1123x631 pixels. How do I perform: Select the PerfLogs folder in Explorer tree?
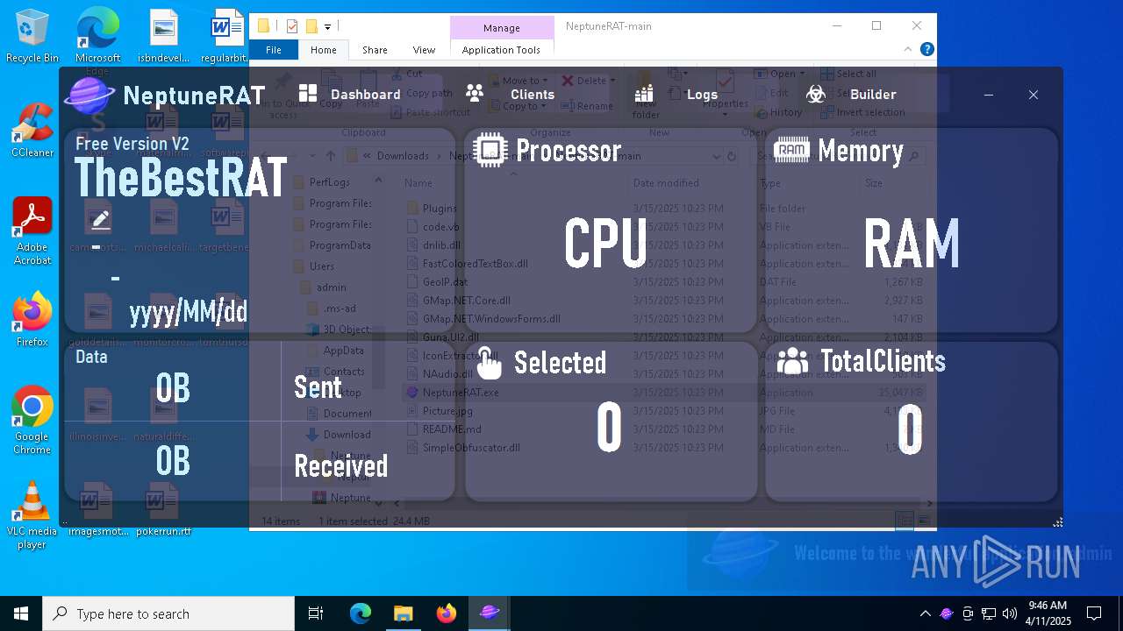pyautogui.click(x=329, y=181)
